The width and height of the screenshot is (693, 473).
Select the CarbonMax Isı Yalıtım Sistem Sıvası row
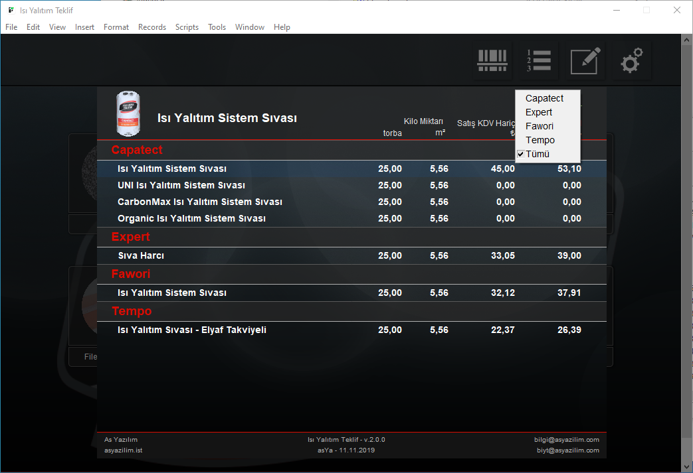(351, 202)
